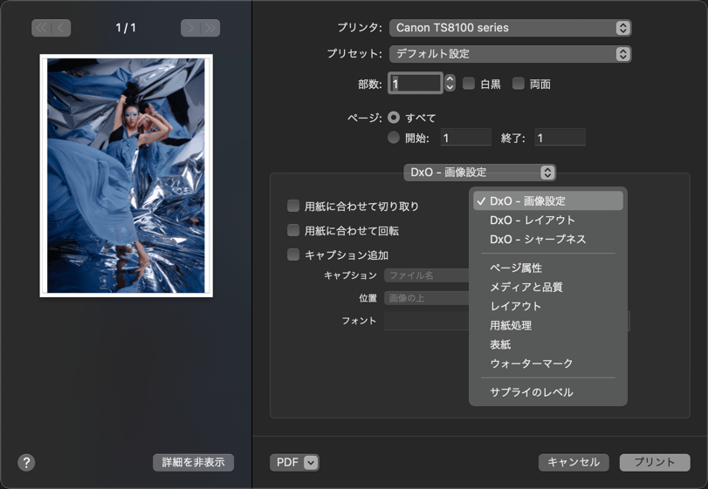The width and height of the screenshot is (708, 489).
Task: Click the 位置 画像の上 field
Action: [427, 298]
